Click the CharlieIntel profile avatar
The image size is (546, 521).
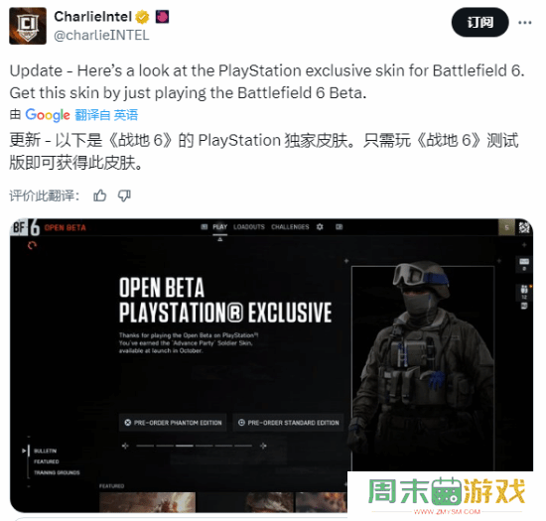(28, 26)
